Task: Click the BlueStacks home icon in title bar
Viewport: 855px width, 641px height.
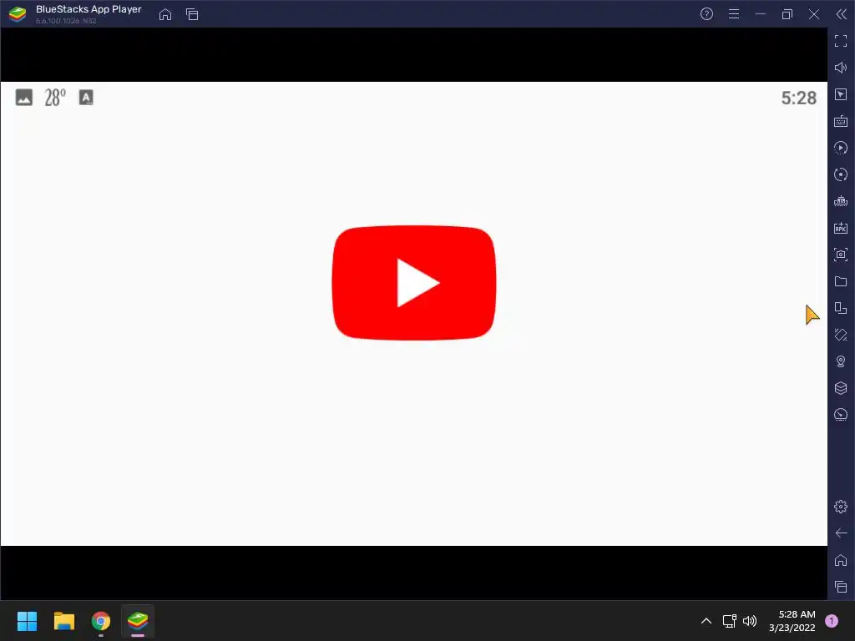Action: (165, 14)
